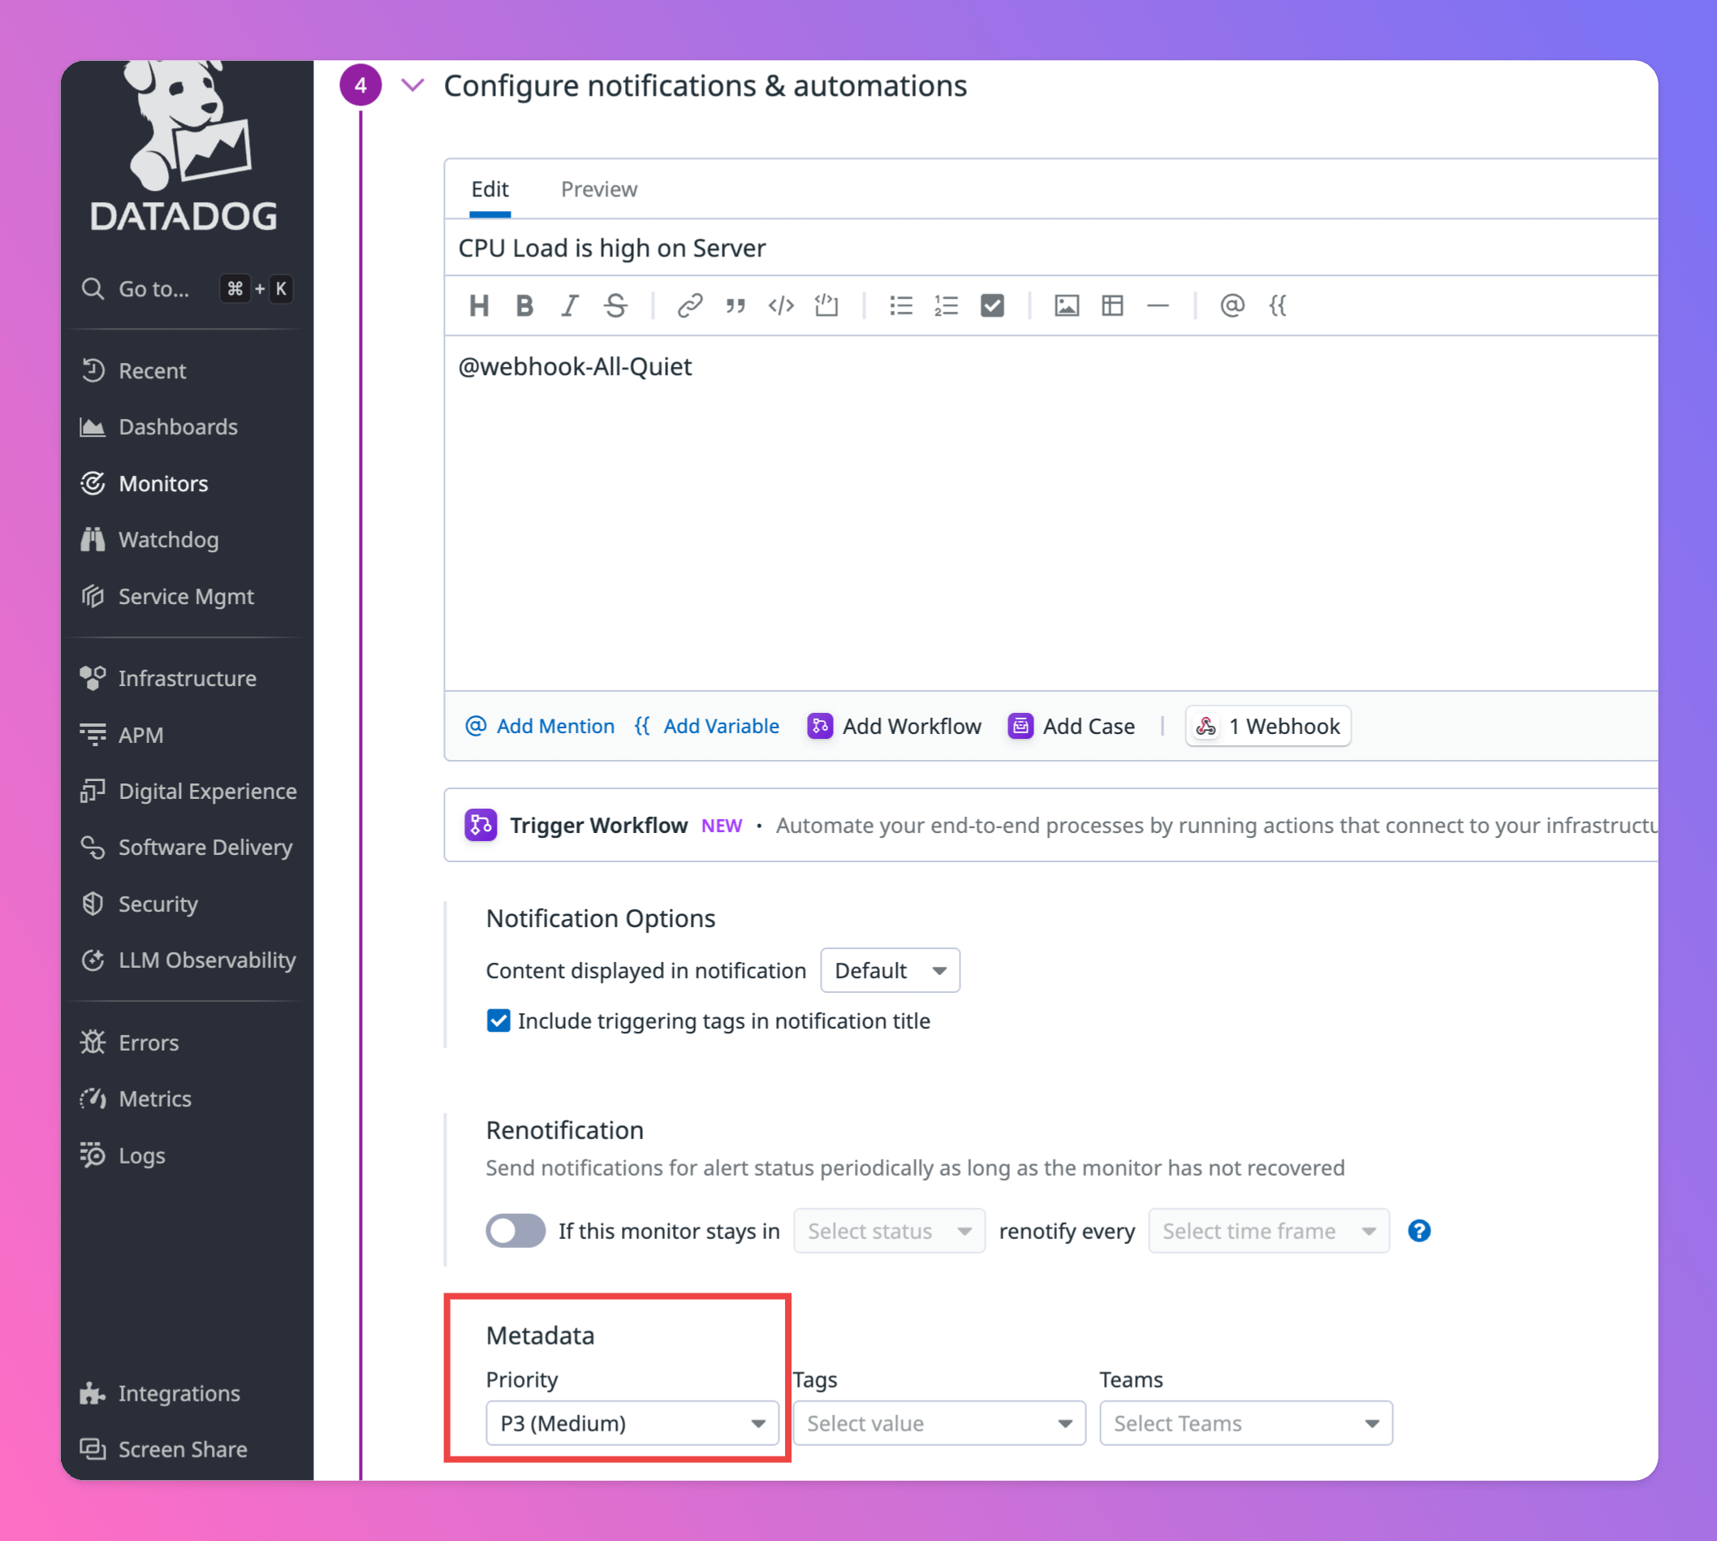Uncheck Include triggering tags in notification title
The height and width of the screenshot is (1541, 1717).
498,1021
